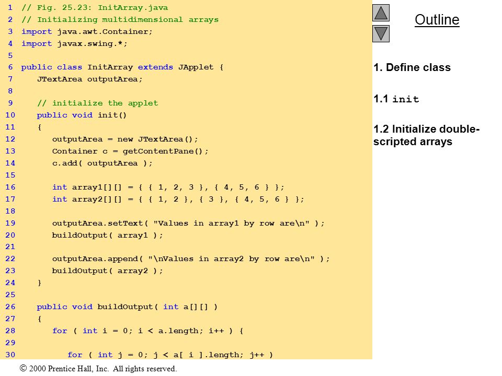The width and height of the screenshot is (502, 376).
Task: Click the 'JTextArea outputArea;' declaration
Action: click(x=89, y=79)
